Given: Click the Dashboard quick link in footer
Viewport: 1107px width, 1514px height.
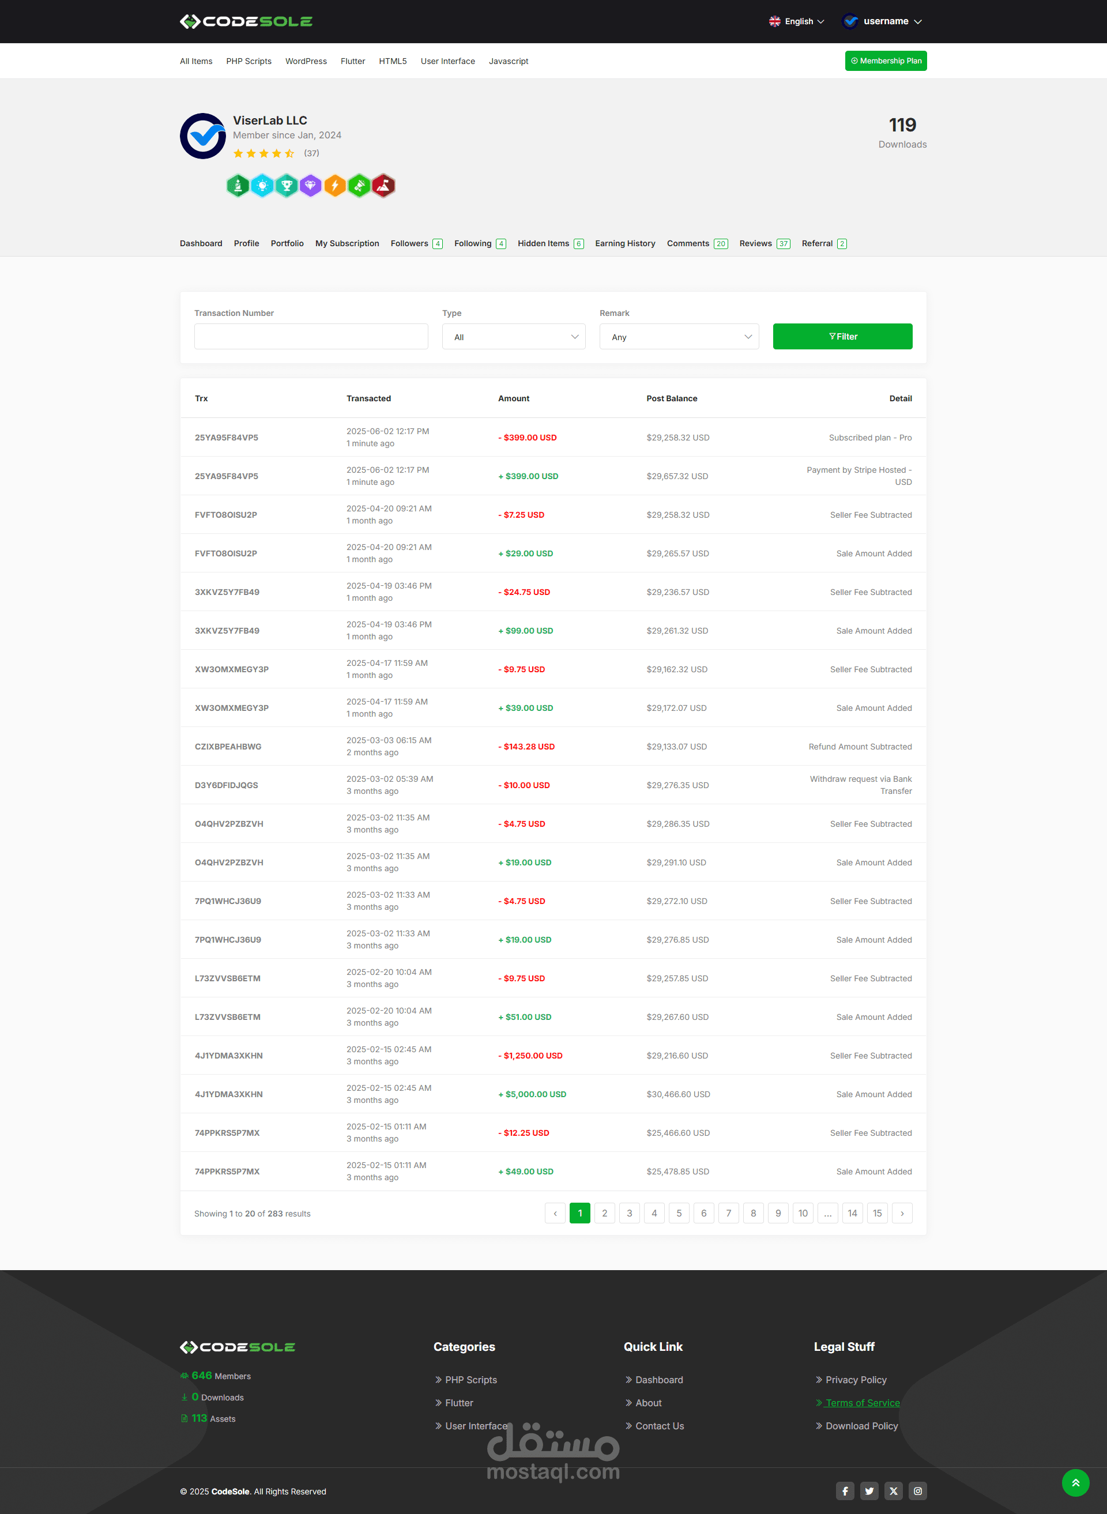Looking at the screenshot, I should click(x=654, y=1379).
